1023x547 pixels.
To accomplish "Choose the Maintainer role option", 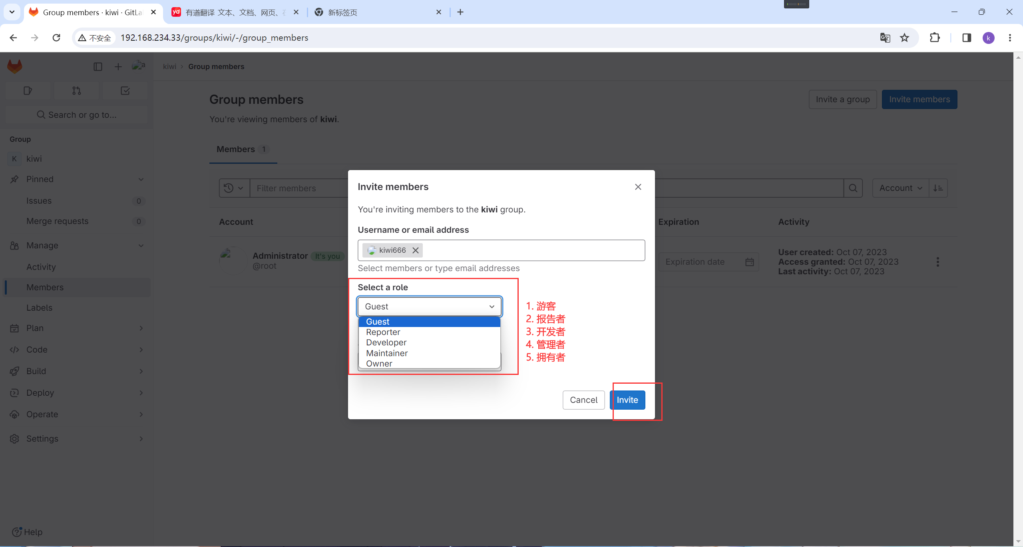I will pyautogui.click(x=430, y=353).
